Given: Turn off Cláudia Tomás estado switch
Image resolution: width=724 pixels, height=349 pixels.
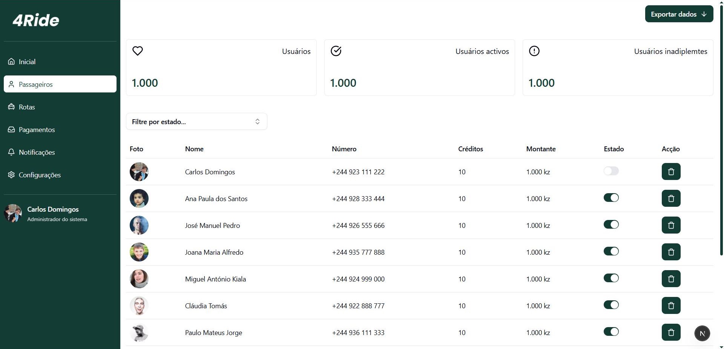Looking at the screenshot, I should [x=611, y=305].
